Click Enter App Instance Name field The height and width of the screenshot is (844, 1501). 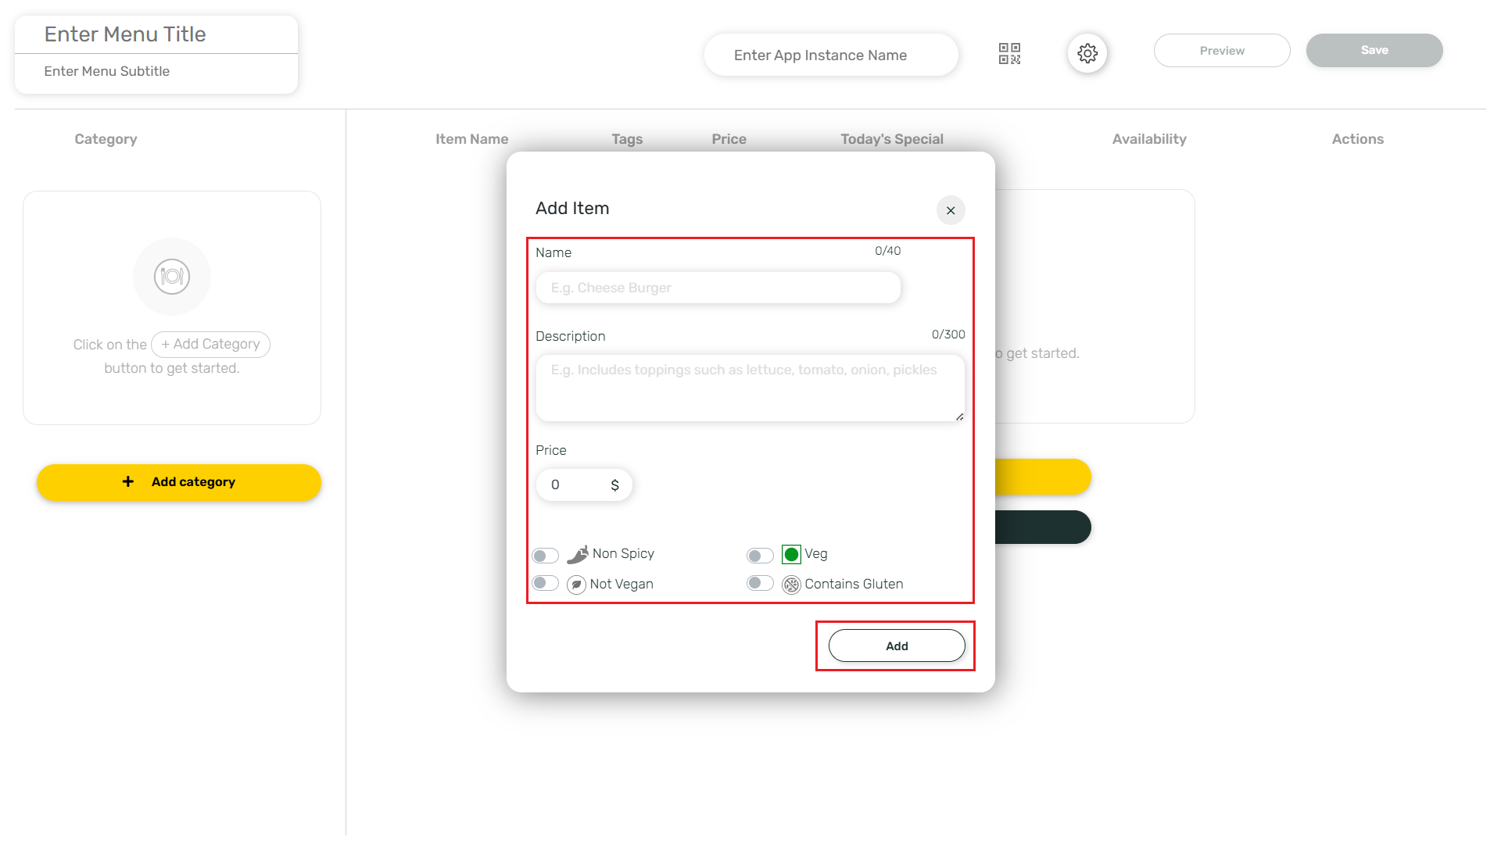[x=830, y=55]
